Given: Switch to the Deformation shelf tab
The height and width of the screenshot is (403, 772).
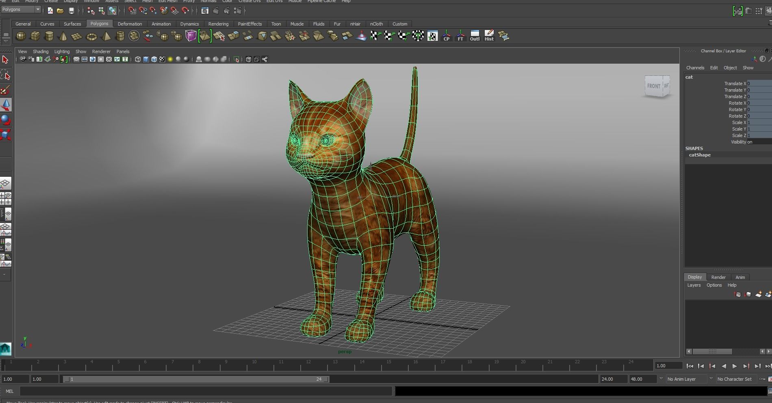Looking at the screenshot, I should pos(130,24).
